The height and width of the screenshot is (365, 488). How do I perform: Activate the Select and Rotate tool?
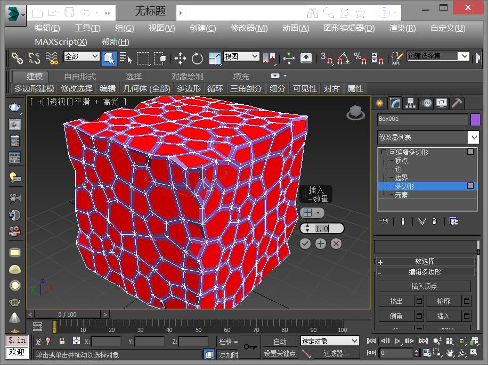pyautogui.click(x=197, y=58)
